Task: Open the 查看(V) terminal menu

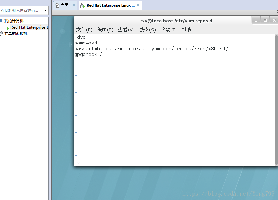Action: click(x=126, y=30)
